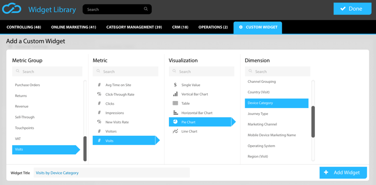Click magnifier icon in Metric search

tap(98, 71)
